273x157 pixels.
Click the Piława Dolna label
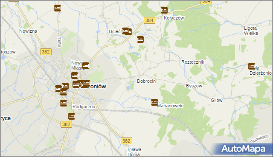point(134,152)
